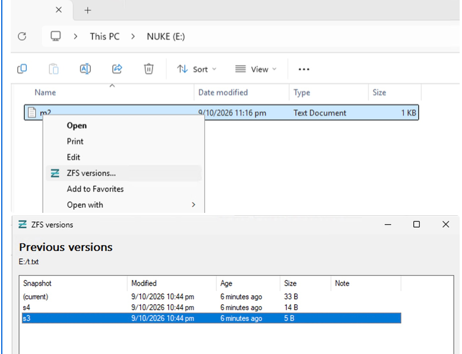This screenshot has height=354, width=462.
Task: Click the 'Text Document' type cell
Action: tap(319, 113)
